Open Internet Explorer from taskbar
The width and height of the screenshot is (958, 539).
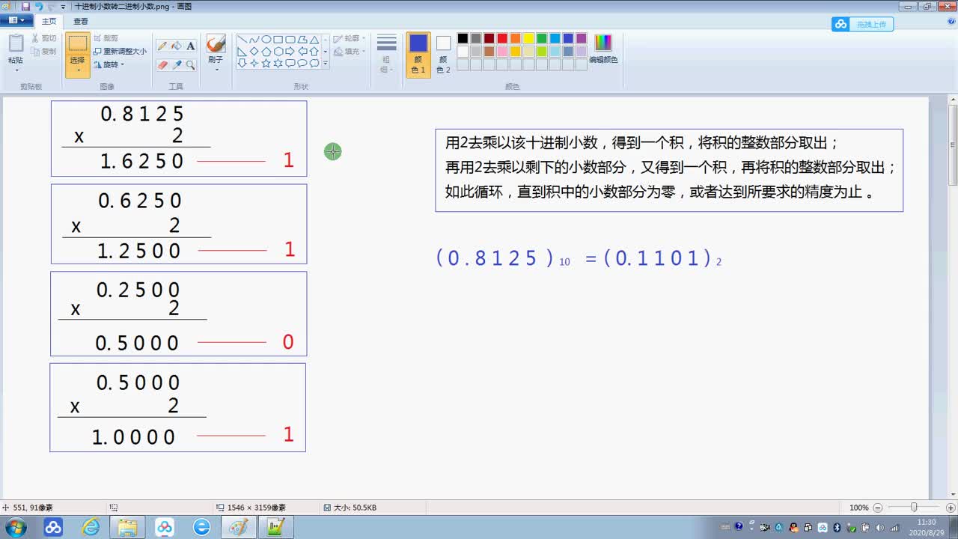(x=91, y=527)
